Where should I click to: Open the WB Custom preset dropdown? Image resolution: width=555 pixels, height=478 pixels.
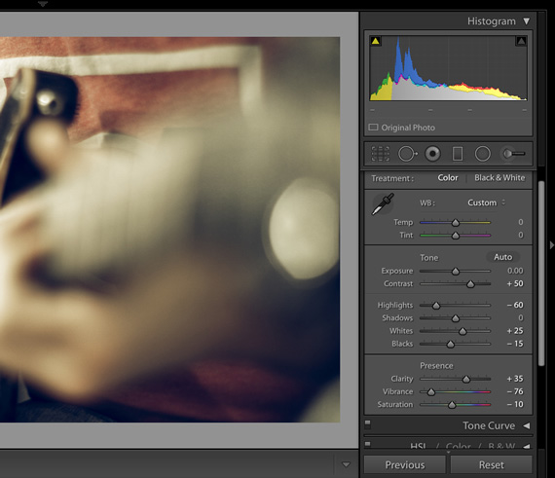click(x=487, y=202)
